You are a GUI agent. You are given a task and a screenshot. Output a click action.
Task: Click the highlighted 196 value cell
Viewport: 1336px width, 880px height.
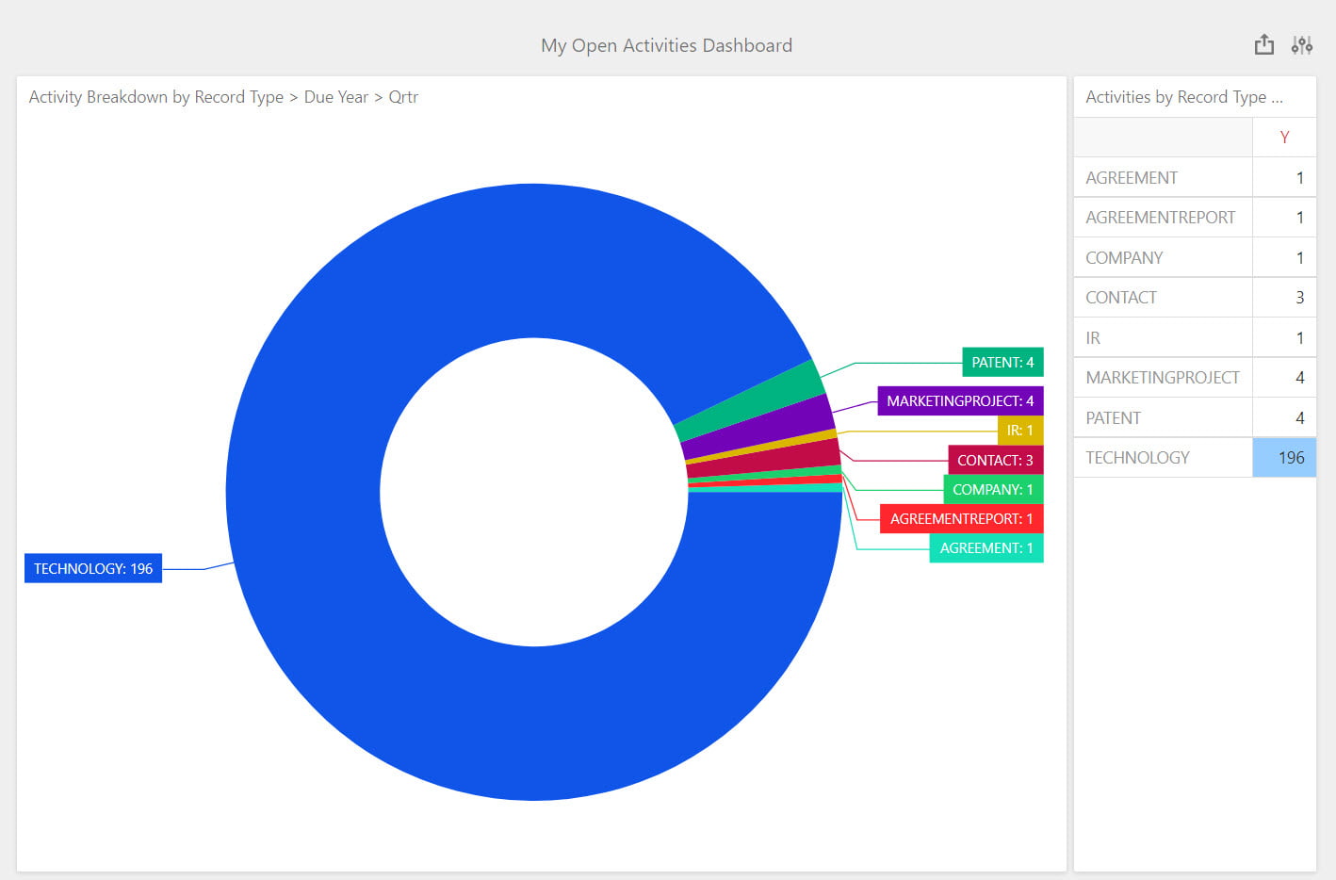tap(1284, 457)
